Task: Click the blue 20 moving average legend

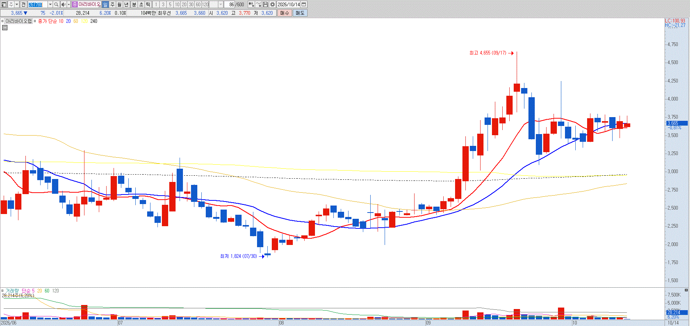Action: click(69, 21)
